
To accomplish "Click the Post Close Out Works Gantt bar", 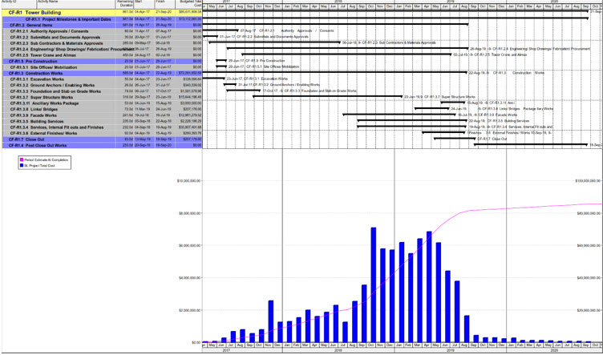I will [531, 145].
